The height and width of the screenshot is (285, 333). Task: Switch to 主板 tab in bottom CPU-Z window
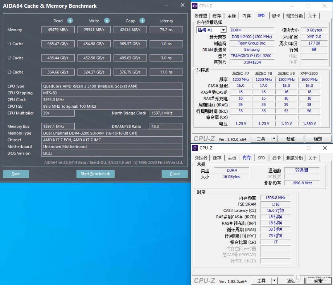tap(232, 158)
